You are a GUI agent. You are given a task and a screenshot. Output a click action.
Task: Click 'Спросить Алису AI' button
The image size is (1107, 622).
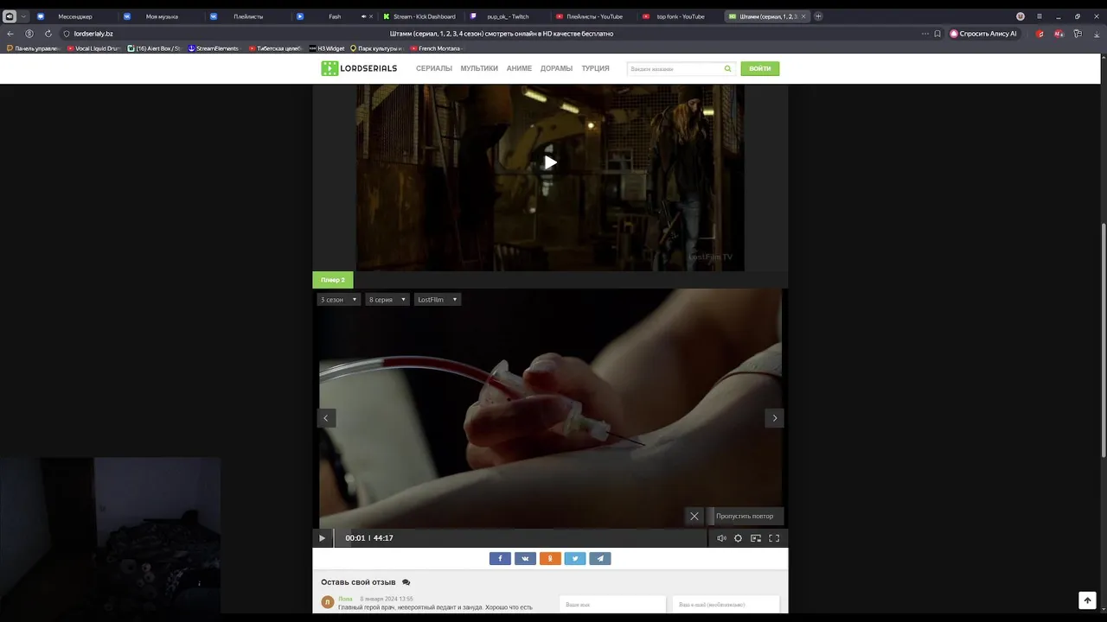983,34
